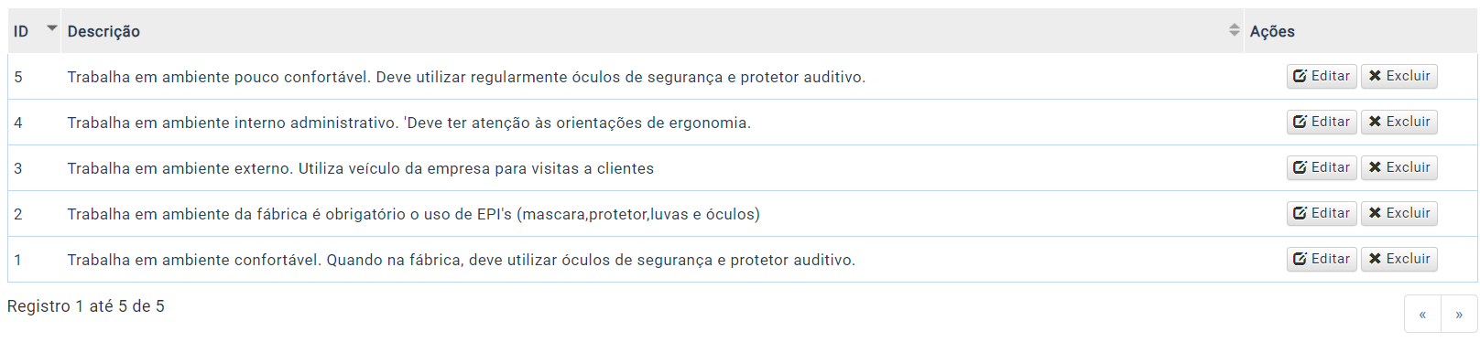This screenshot has height=342, width=1480.
Task: Open Editar for record ID 1
Action: pyautogui.click(x=1322, y=259)
